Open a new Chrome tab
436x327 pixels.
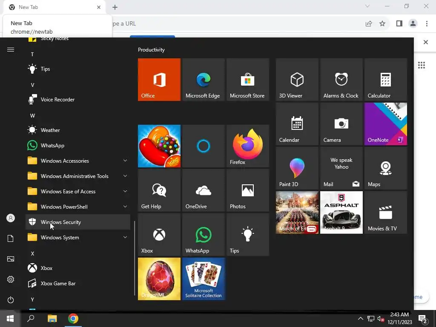(x=115, y=7)
